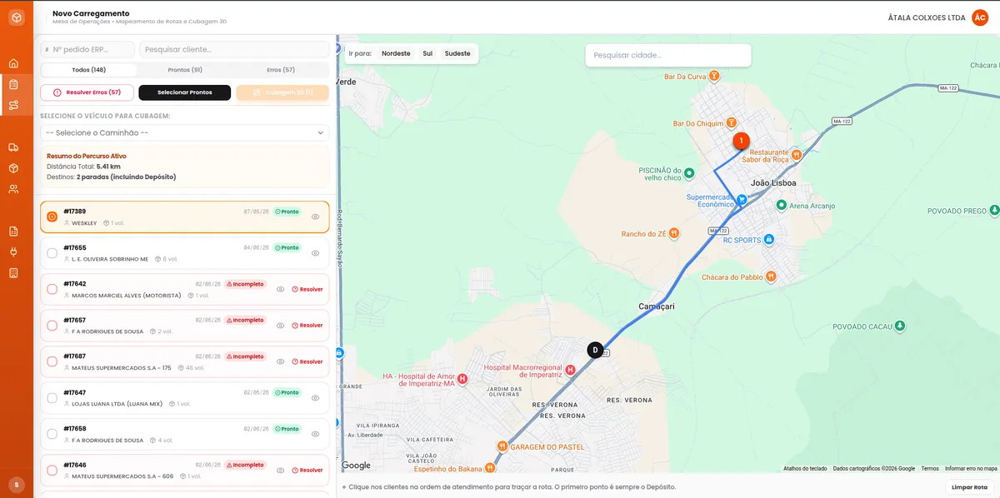Focus the Pesquisar cidade search box
Viewport: 1000px width, 498px height.
tap(668, 55)
